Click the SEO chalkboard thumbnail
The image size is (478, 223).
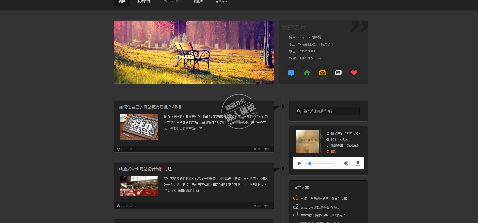click(139, 127)
